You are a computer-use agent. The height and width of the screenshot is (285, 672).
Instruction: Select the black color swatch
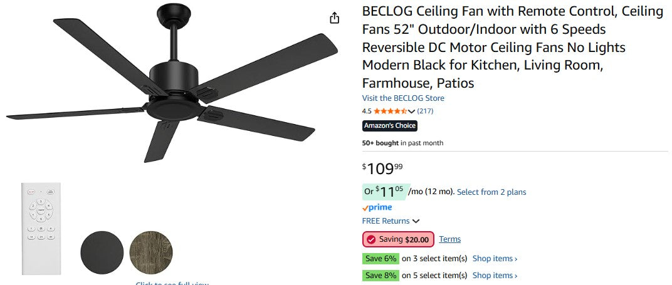[x=102, y=252]
